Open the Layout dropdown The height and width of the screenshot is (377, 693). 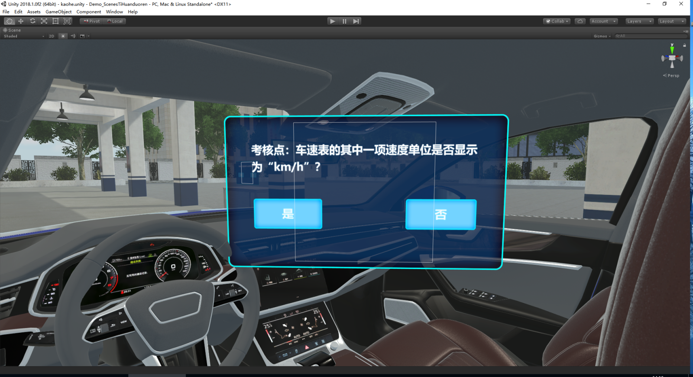671,21
